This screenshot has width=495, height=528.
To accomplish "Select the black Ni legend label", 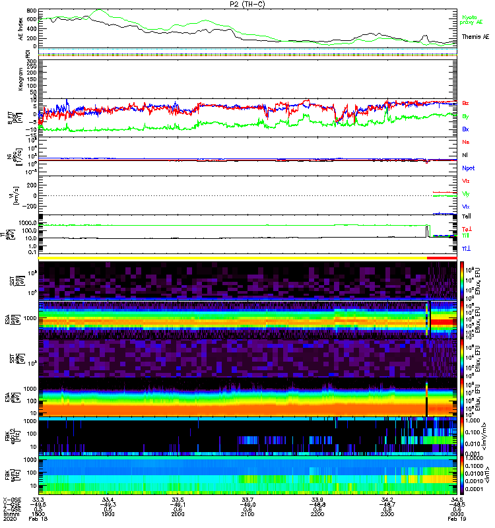I will 465,155.
